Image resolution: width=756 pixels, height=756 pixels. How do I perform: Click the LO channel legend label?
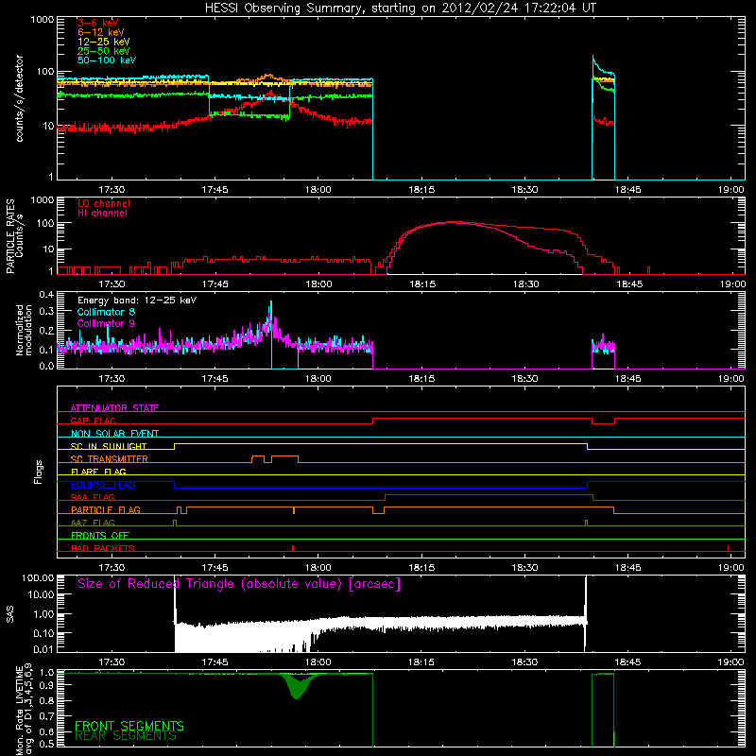coord(104,203)
